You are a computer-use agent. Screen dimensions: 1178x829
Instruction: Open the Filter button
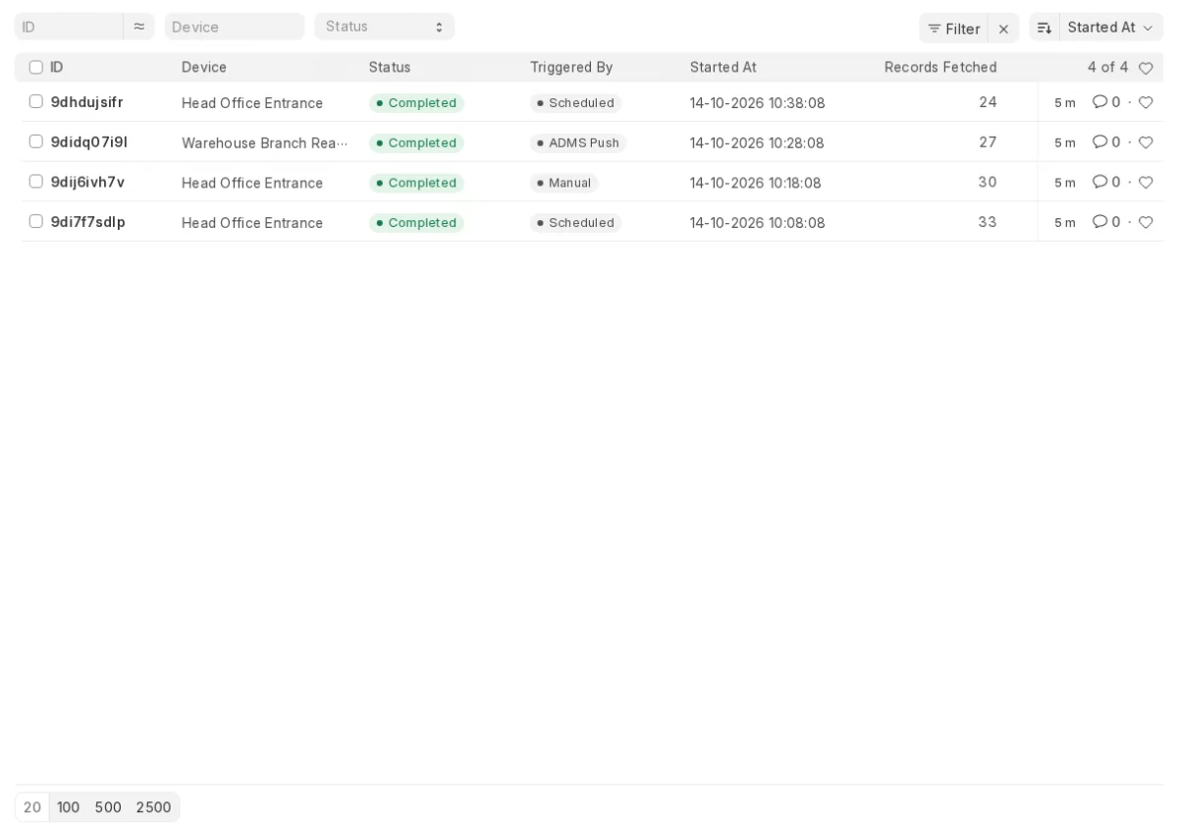tap(953, 28)
